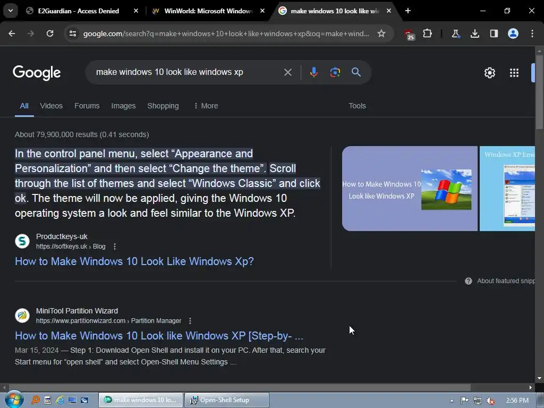The height and width of the screenshot is (408, 544).
Task: Switch to Forums results
Action: (x=87, y=106)
